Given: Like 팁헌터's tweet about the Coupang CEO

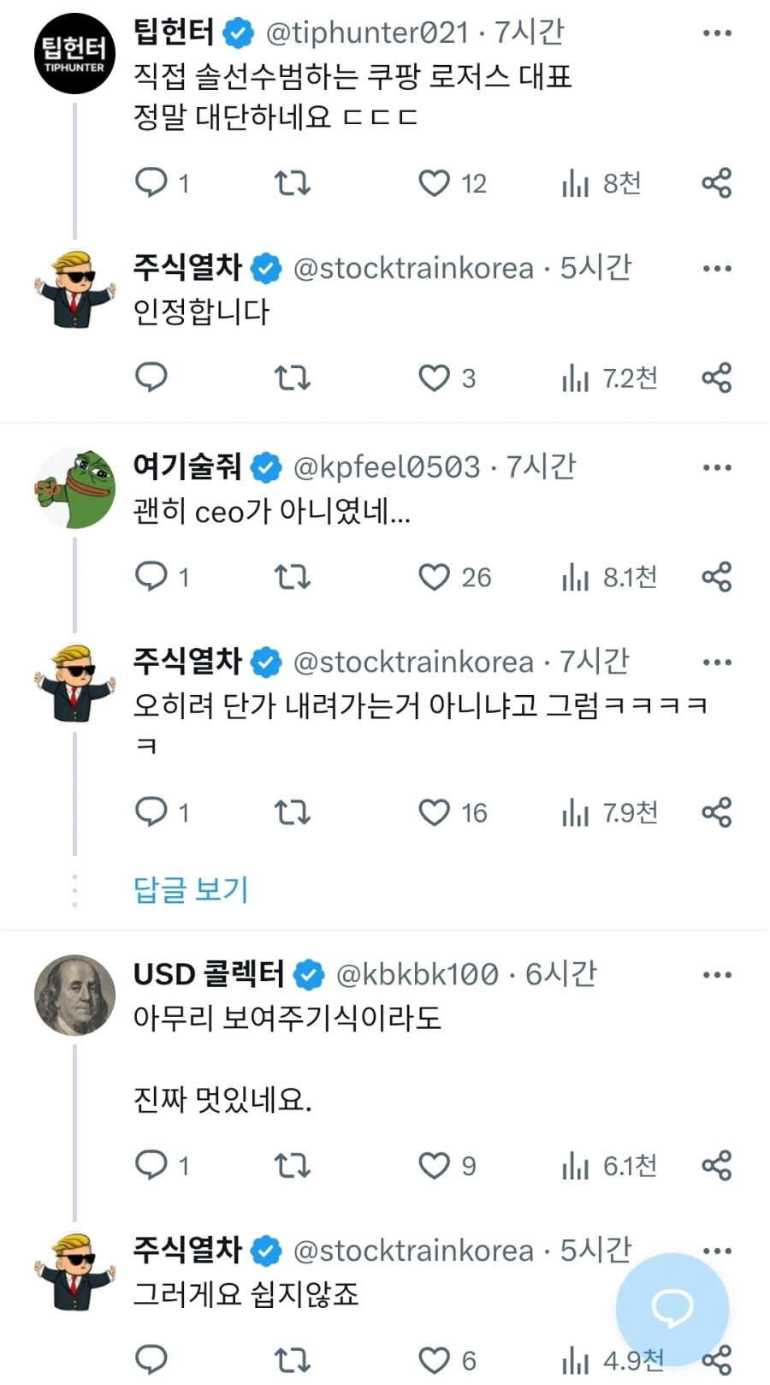Looking at the screenshot, I should click(x=435, y=182).
